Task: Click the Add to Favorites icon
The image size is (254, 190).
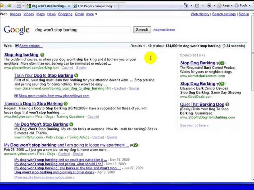Action: (10, 6)
